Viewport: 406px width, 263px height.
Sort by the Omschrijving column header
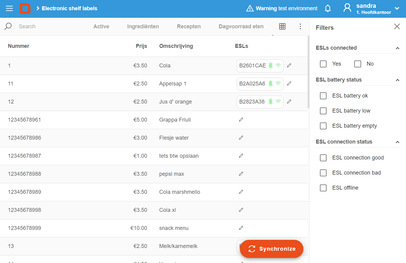coord(176,46)
